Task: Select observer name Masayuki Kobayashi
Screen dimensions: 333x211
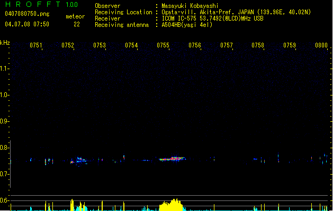Action: point(190,6)
